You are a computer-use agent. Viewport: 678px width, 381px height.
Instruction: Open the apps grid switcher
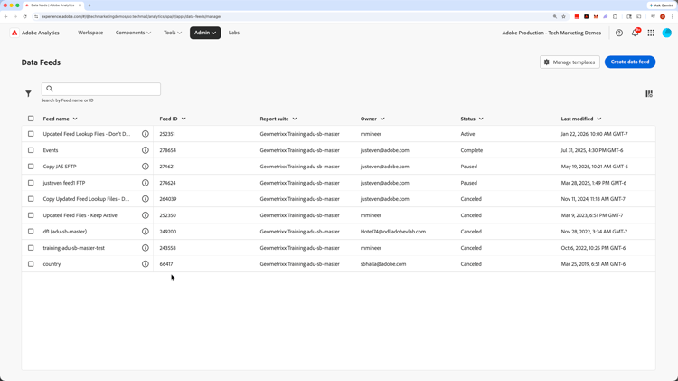click(x=651, y=33)
